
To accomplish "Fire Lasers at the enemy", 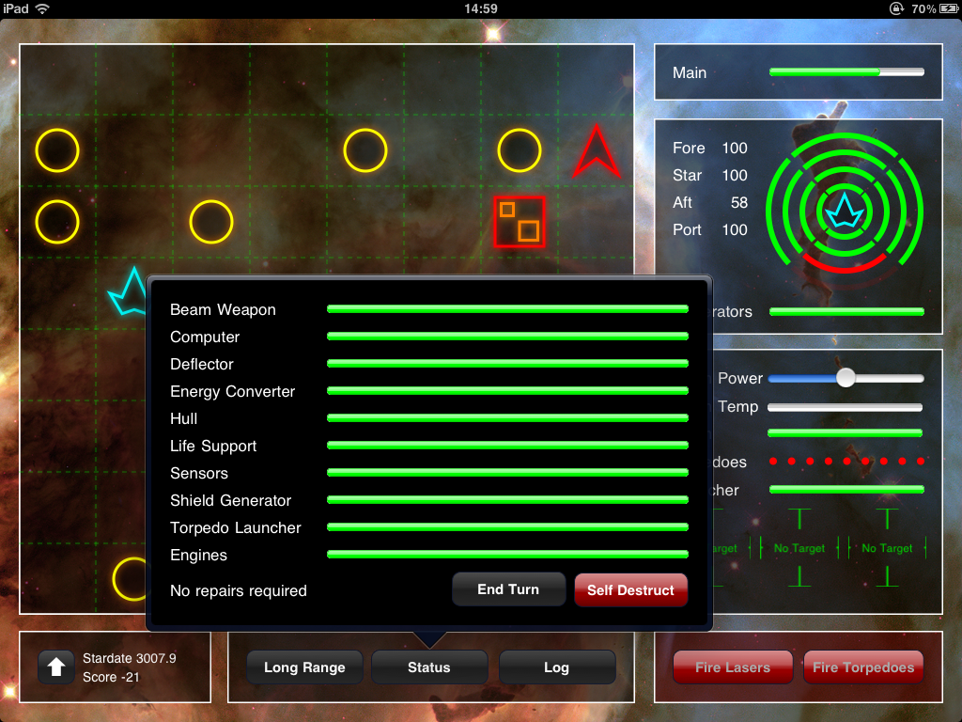I will click(733, 667).
